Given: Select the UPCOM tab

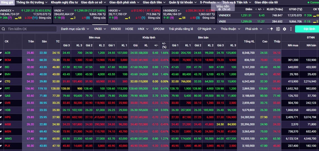Looking at the screenshot, I should click(x=159, y=29).
